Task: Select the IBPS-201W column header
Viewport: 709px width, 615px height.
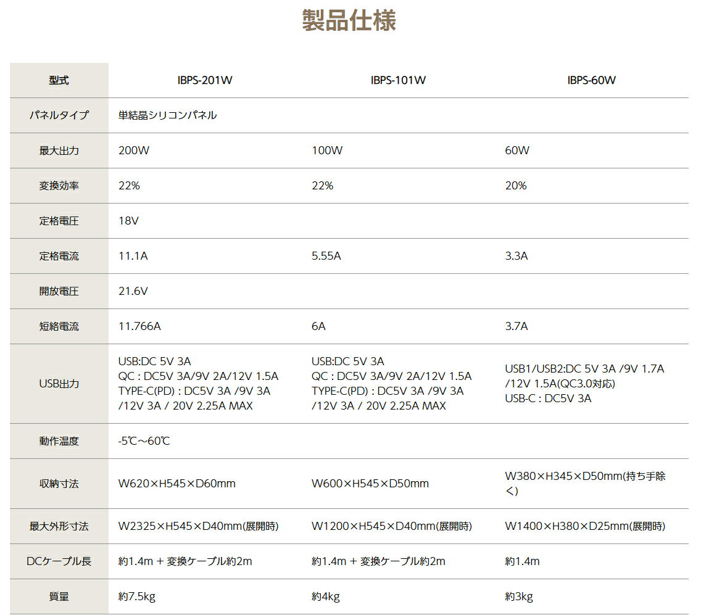Action: tap(204, 80)
